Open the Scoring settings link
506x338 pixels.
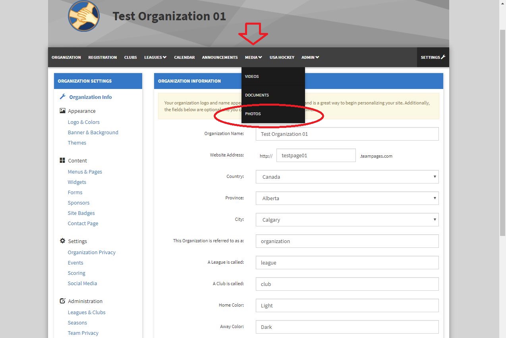tap(77, 273)
